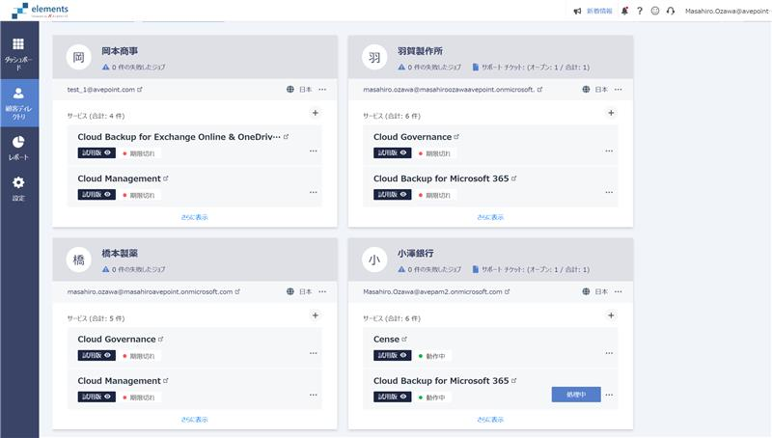Expand さらに表示 in 小澤銀行 card

pos(490,420)
